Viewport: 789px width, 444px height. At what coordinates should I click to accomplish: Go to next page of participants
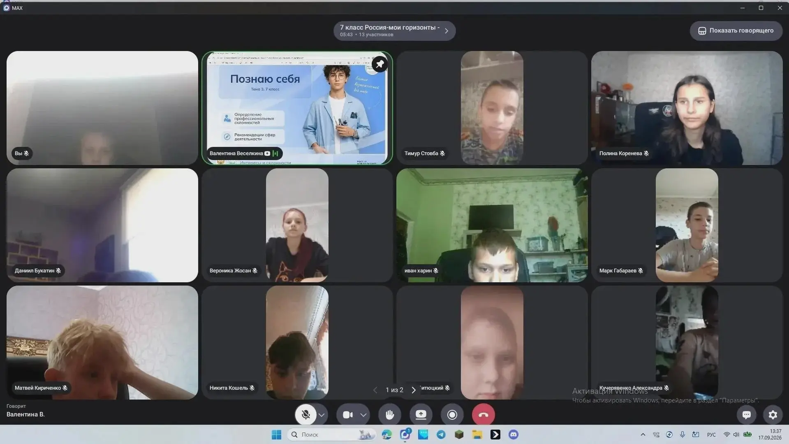[414, 390]
